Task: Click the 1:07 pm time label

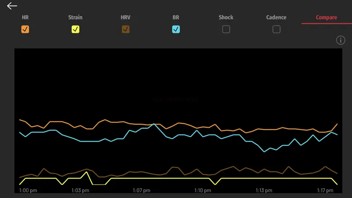Action: pyautogui.click(x=141, y=190)
